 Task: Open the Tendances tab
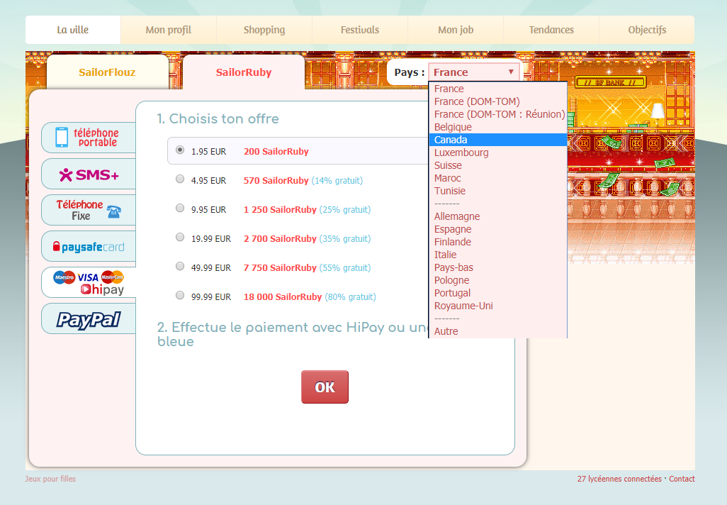[551, 30]
